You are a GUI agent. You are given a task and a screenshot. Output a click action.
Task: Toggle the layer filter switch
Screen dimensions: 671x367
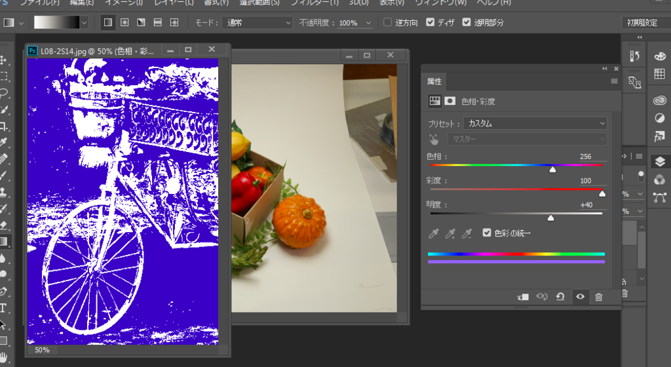[641, 176]
